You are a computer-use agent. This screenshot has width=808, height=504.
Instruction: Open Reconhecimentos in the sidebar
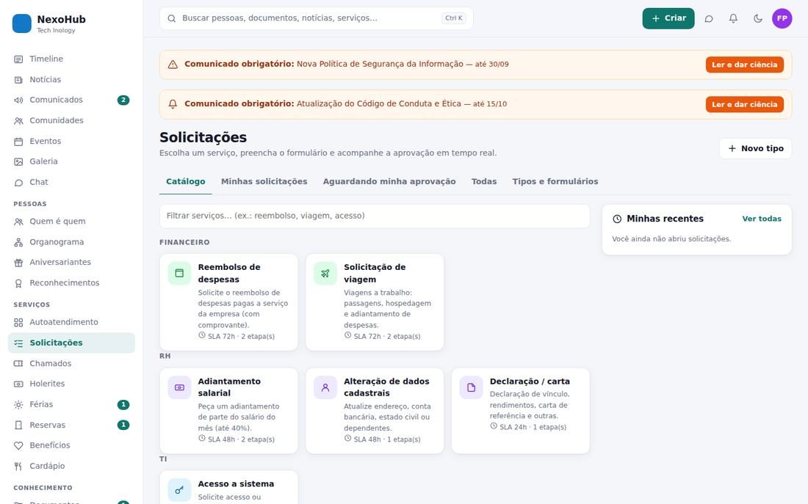pyautogui.click(x=71, y=282)
